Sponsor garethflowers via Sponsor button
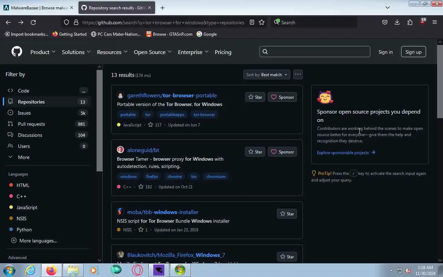443x277 pixels. click(282, 97)
